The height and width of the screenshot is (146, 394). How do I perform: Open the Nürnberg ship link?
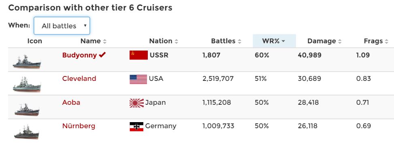[x=79, y=126]
